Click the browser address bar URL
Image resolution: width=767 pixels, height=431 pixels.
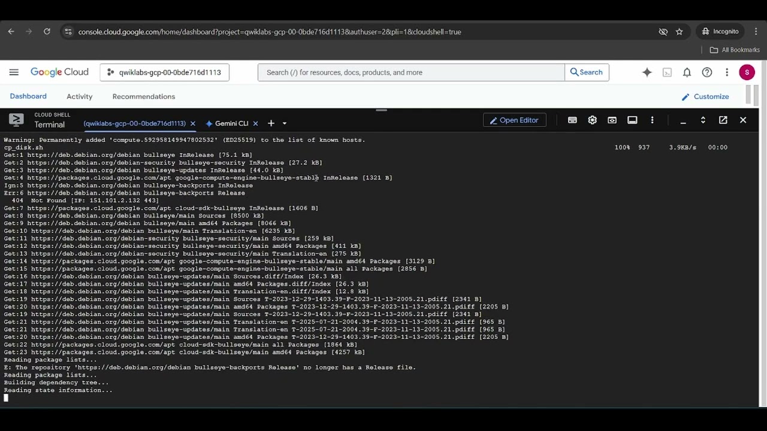pos(270,32)
